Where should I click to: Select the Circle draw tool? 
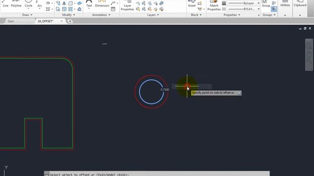(x=28, y=4)
